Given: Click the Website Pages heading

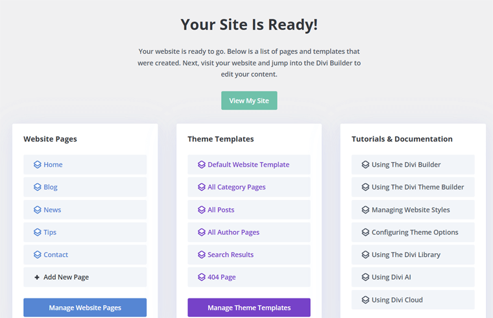Looking at the screenshot, I should tap(51, 139).
